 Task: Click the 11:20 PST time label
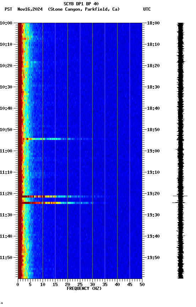6,194
